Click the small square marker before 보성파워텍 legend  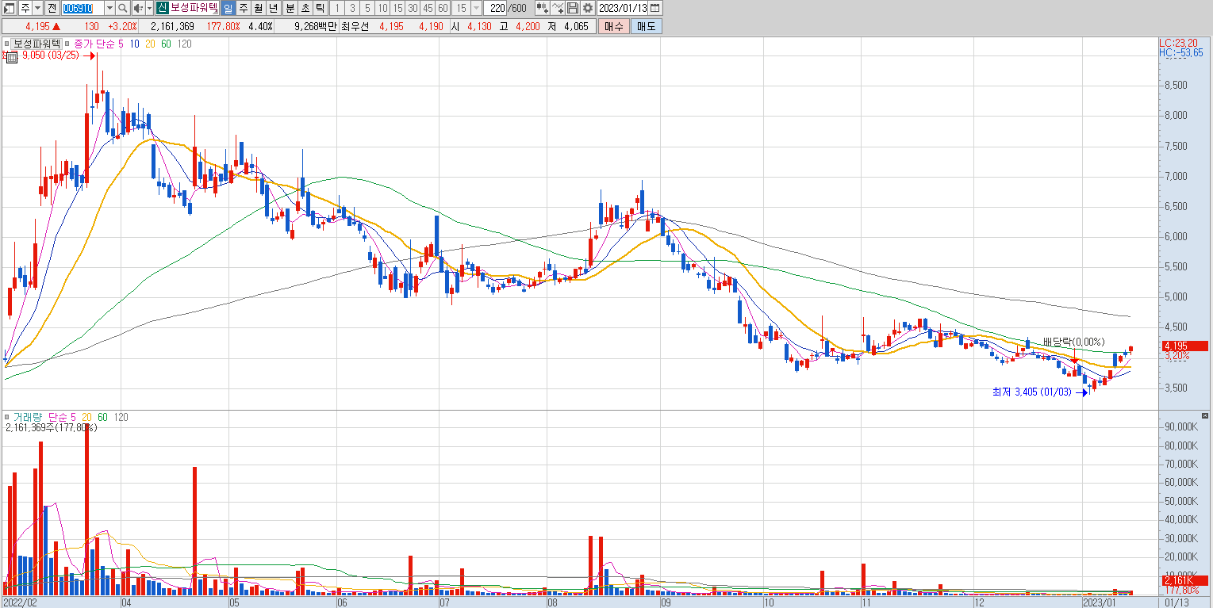pyautogui.click(x=6, y=44)
